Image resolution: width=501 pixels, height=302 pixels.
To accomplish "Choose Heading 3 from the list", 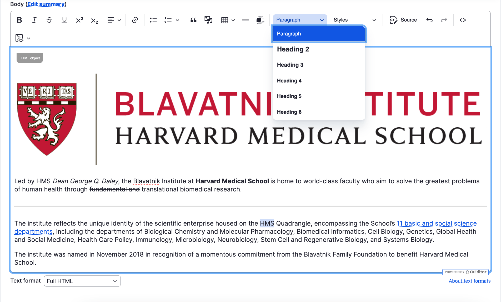I will click(x=319, y=65).
